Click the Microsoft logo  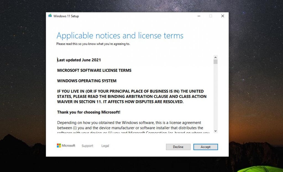click(x=66, y=145)
